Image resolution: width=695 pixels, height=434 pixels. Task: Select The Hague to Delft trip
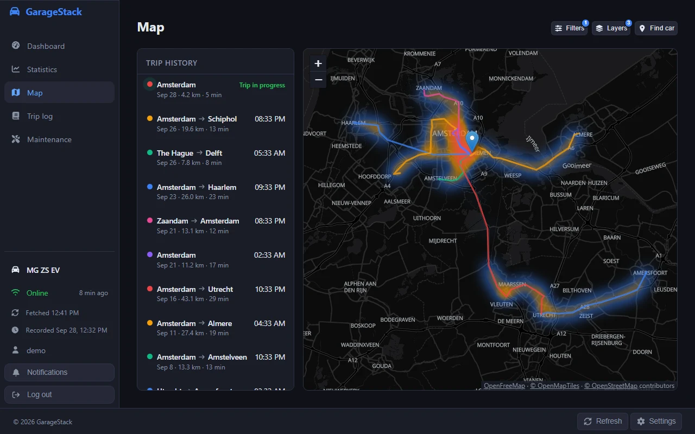[x=216, y=158]
